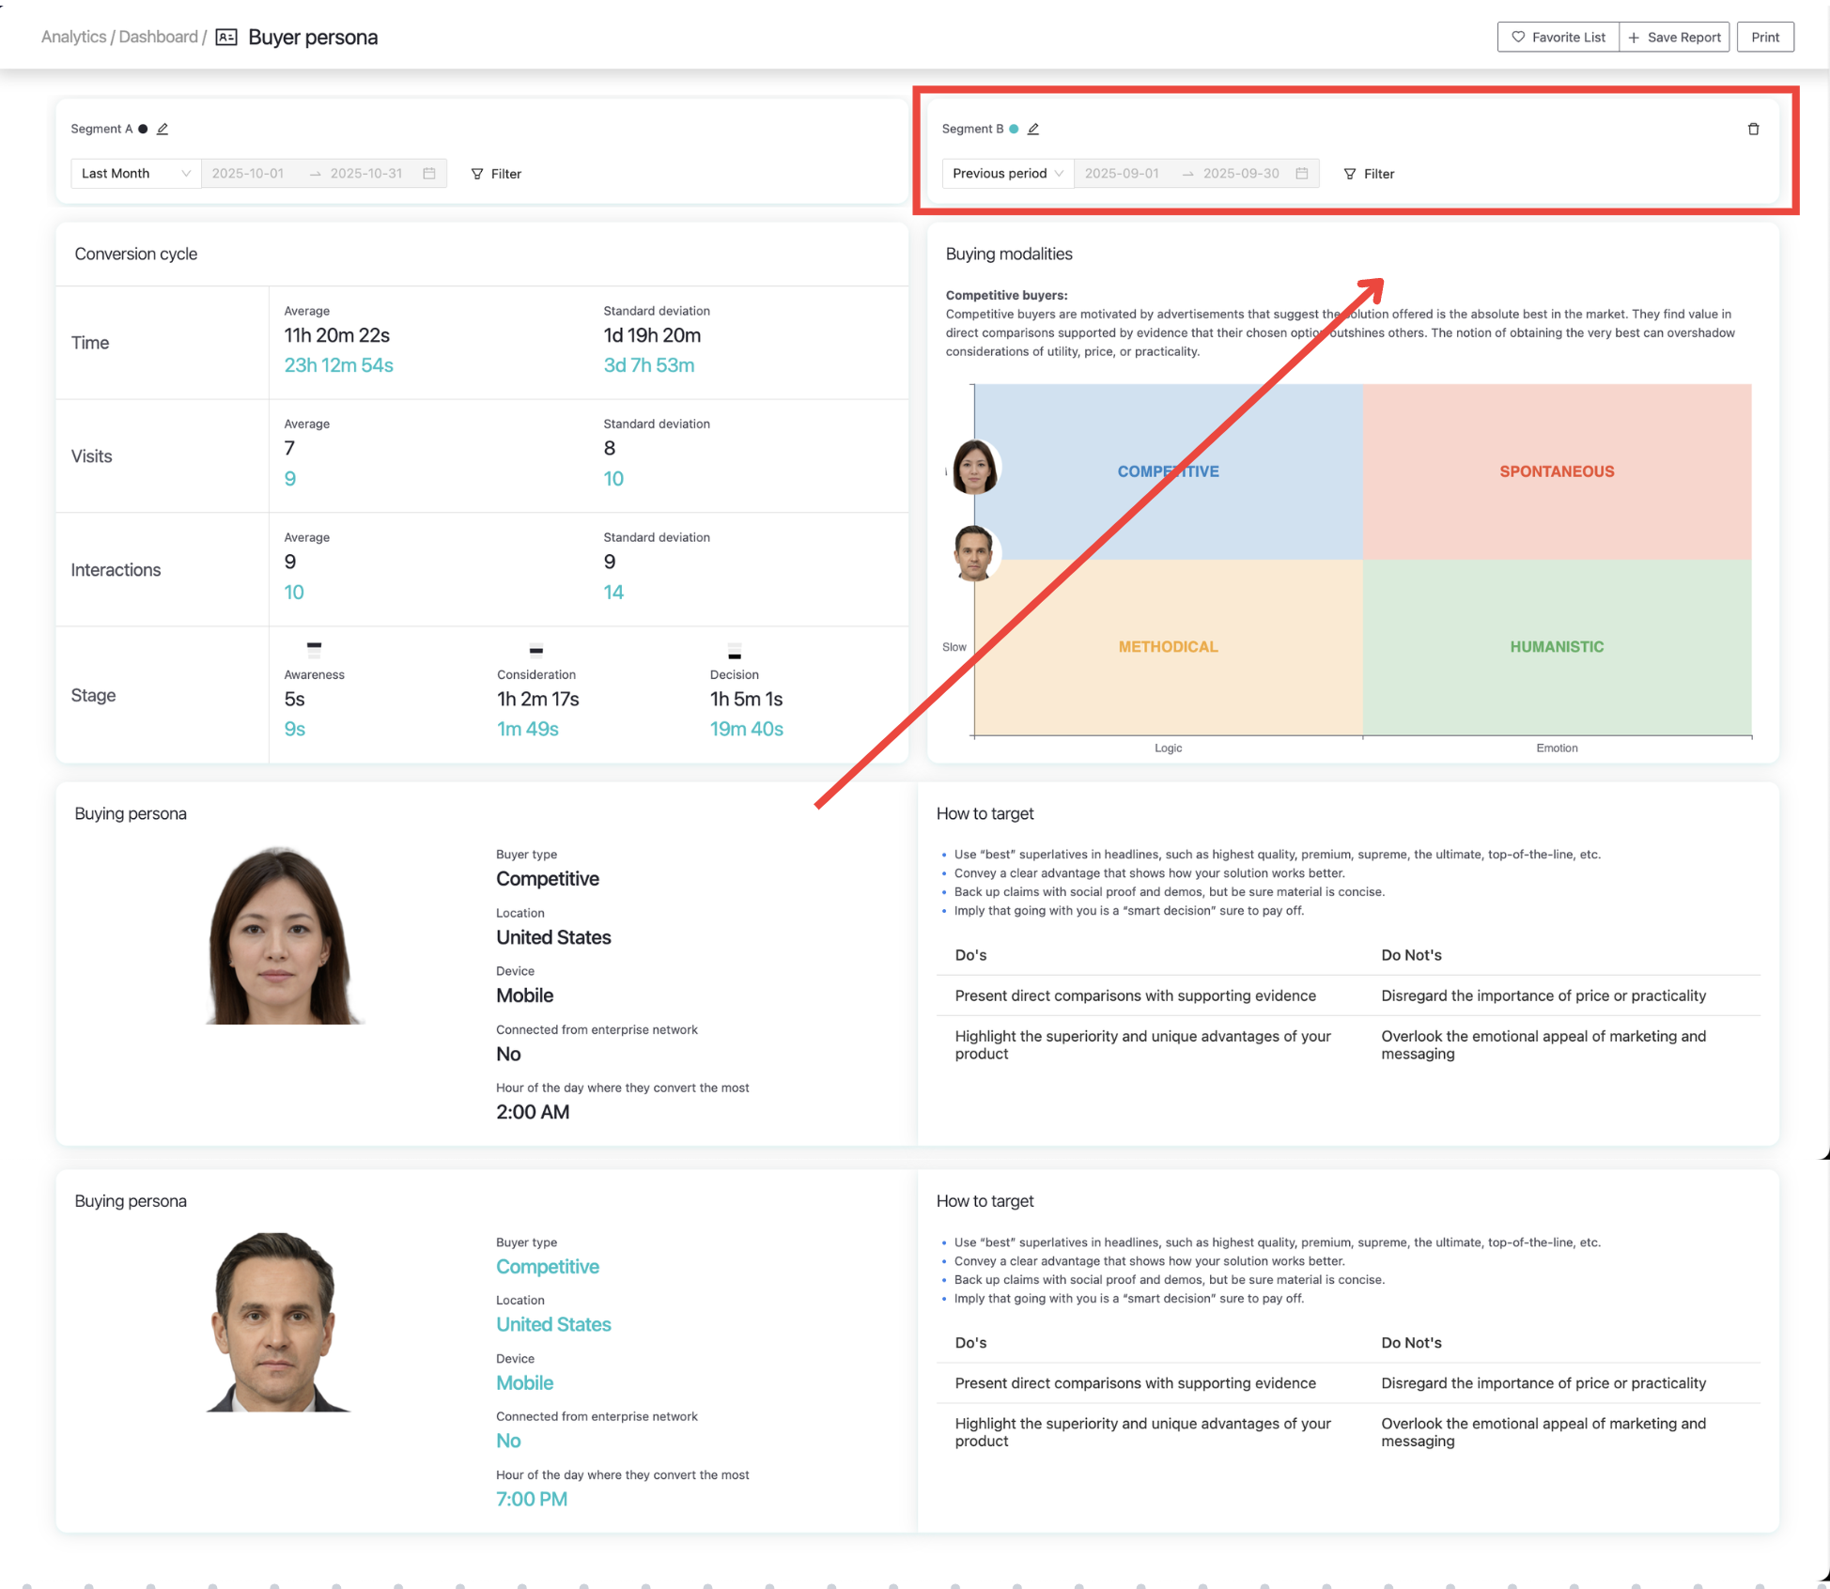Image resolution: width=1830 pixels, height=1589 pixels.
Task: Open Segment A calendar picker icon
Action: pos(429,174)
